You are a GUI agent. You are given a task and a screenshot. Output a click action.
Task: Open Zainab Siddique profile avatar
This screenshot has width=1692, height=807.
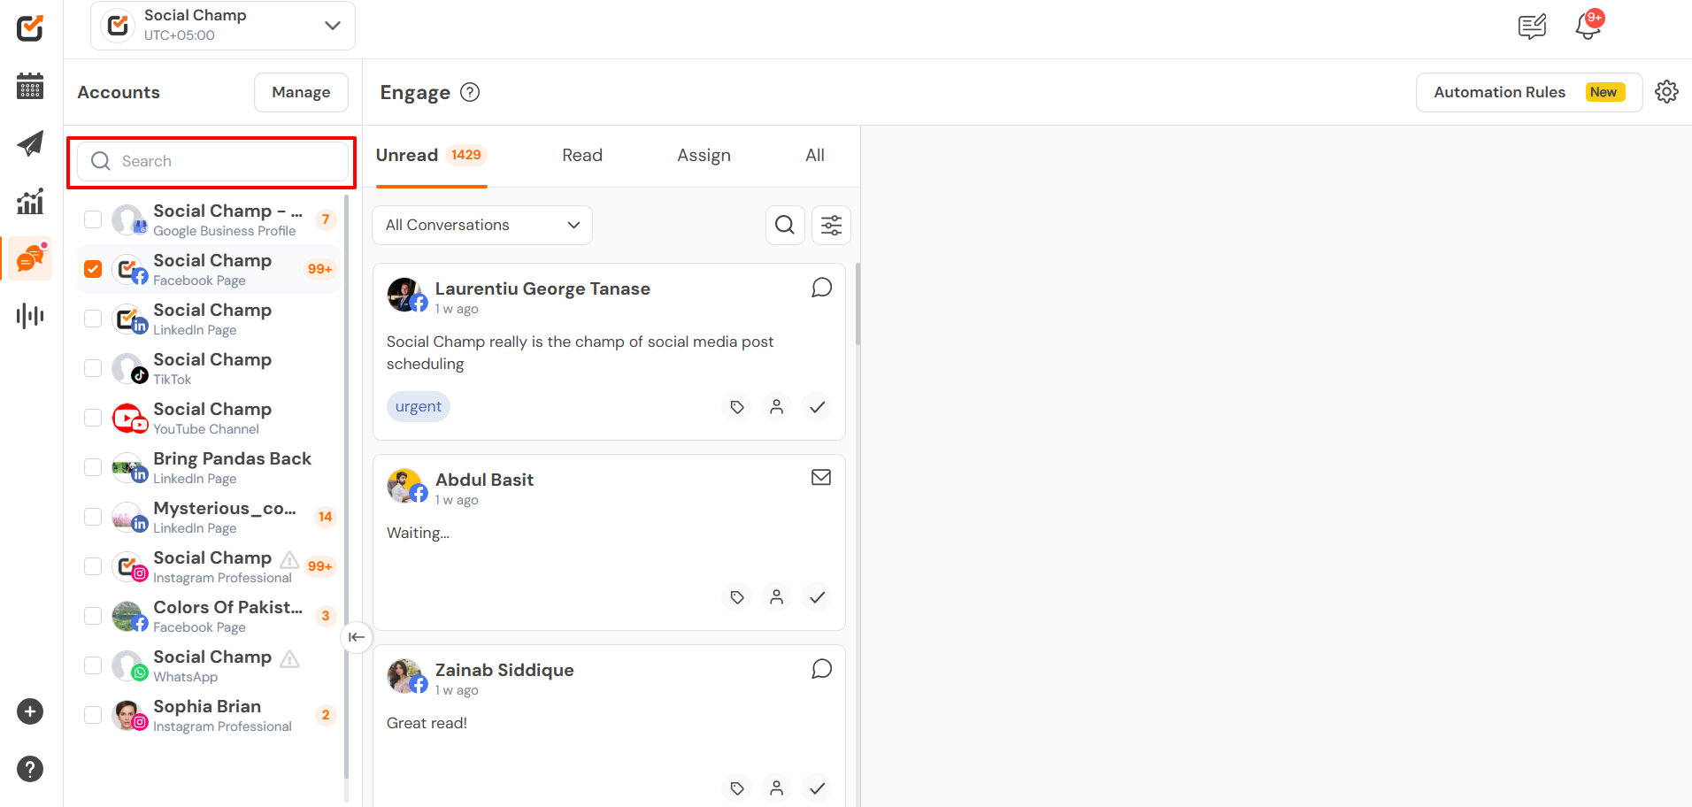(x=405, y=676)
